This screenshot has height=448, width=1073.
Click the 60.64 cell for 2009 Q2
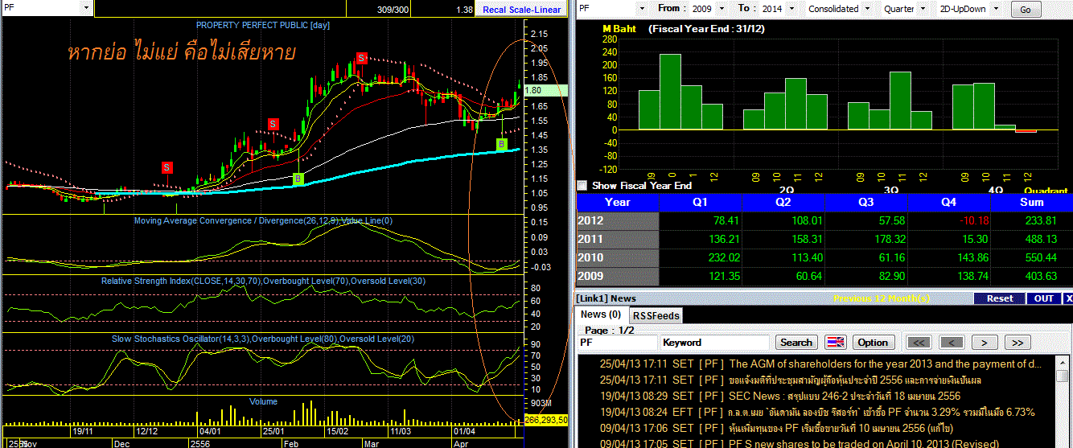click(785, 276)
